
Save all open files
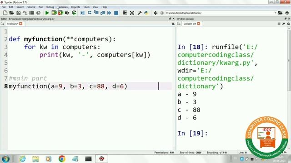(25, 13)
